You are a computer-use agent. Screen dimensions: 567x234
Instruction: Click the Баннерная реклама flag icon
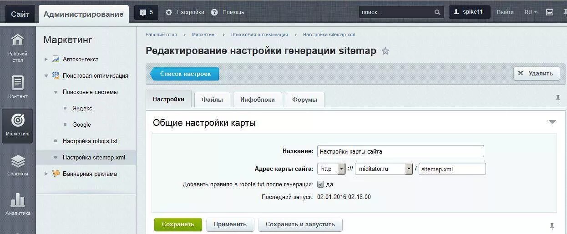(x=56, y=174)
